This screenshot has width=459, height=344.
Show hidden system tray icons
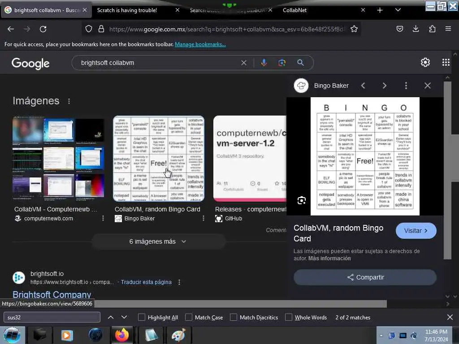click(x=381, y=335)
